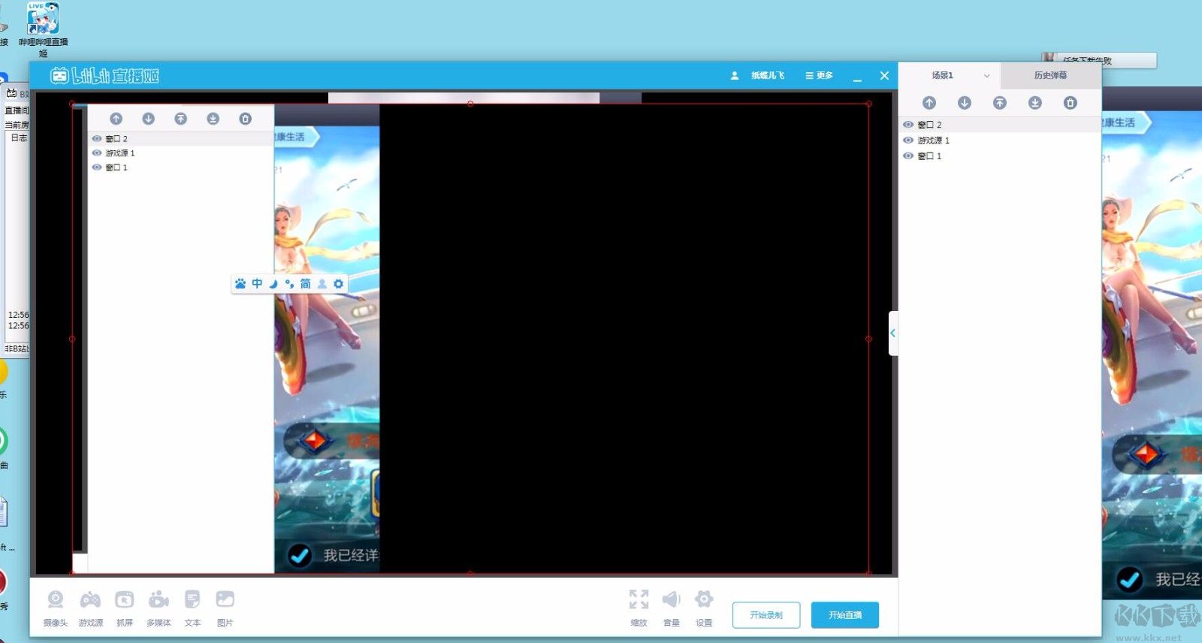Add a 图片 image source
Screen dimensions: 1202x643
point(225,600)
